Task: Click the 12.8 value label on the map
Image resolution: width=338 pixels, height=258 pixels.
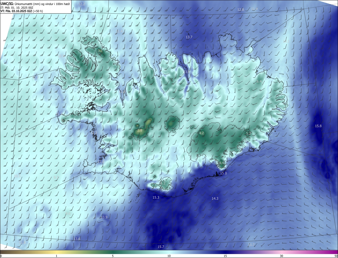Action: (241, 9)
